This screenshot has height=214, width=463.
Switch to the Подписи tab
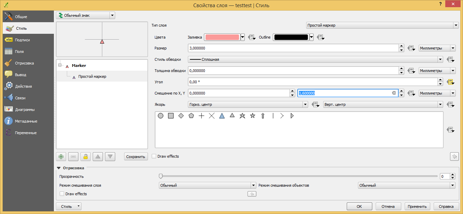pyautogui.click(x=23, y=40)
